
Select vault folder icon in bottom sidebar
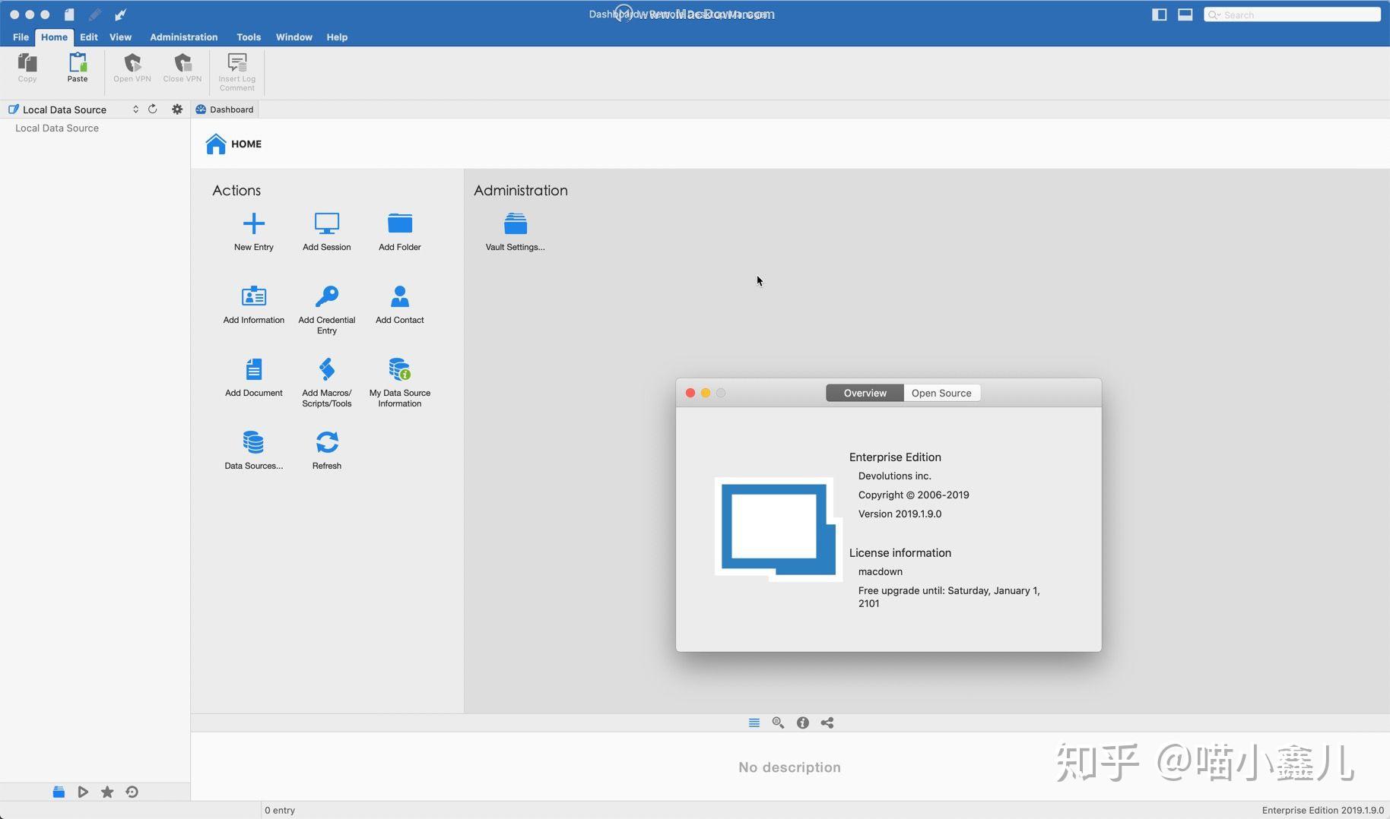point(59,792)
